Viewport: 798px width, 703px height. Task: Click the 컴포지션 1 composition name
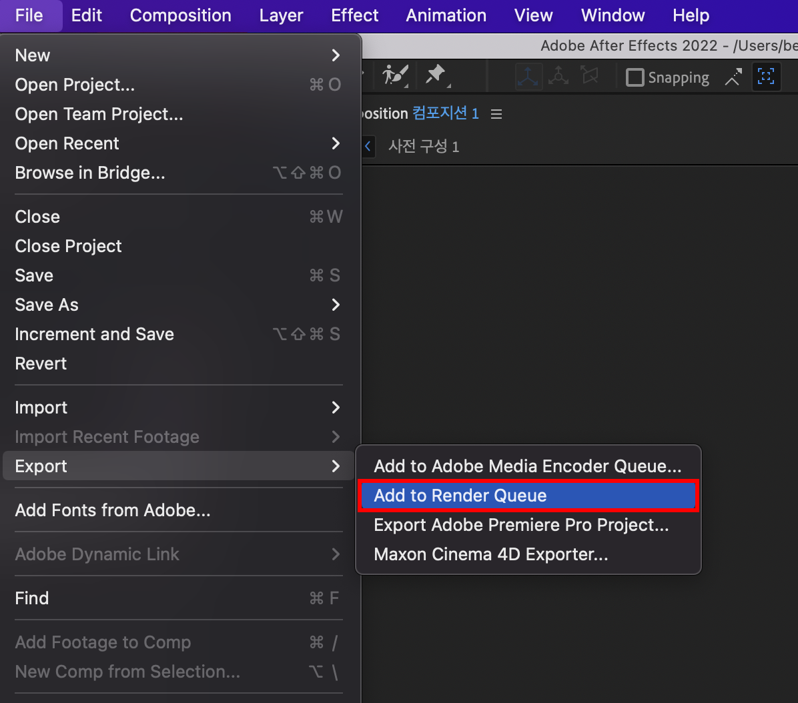click(x=444, y=113)
